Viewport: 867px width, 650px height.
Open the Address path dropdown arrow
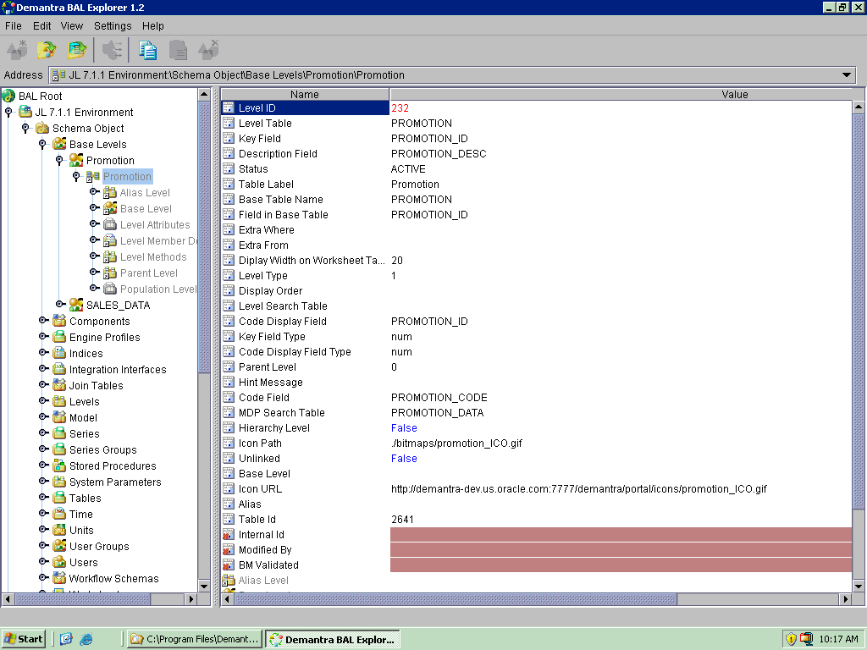[848, 75]
